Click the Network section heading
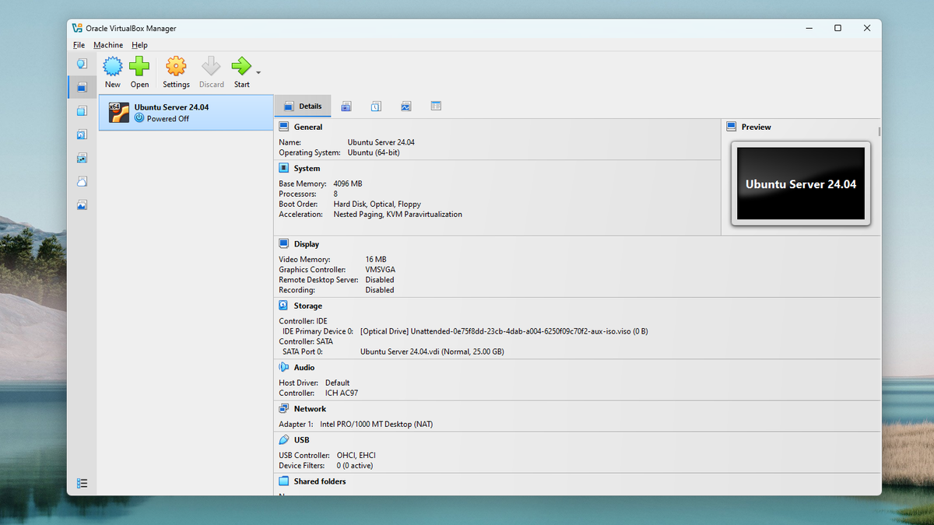 (310, 408)
